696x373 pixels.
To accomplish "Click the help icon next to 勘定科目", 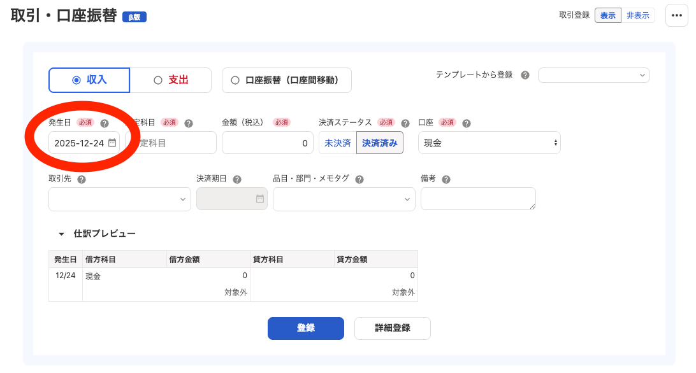I will tap(188, 123).
